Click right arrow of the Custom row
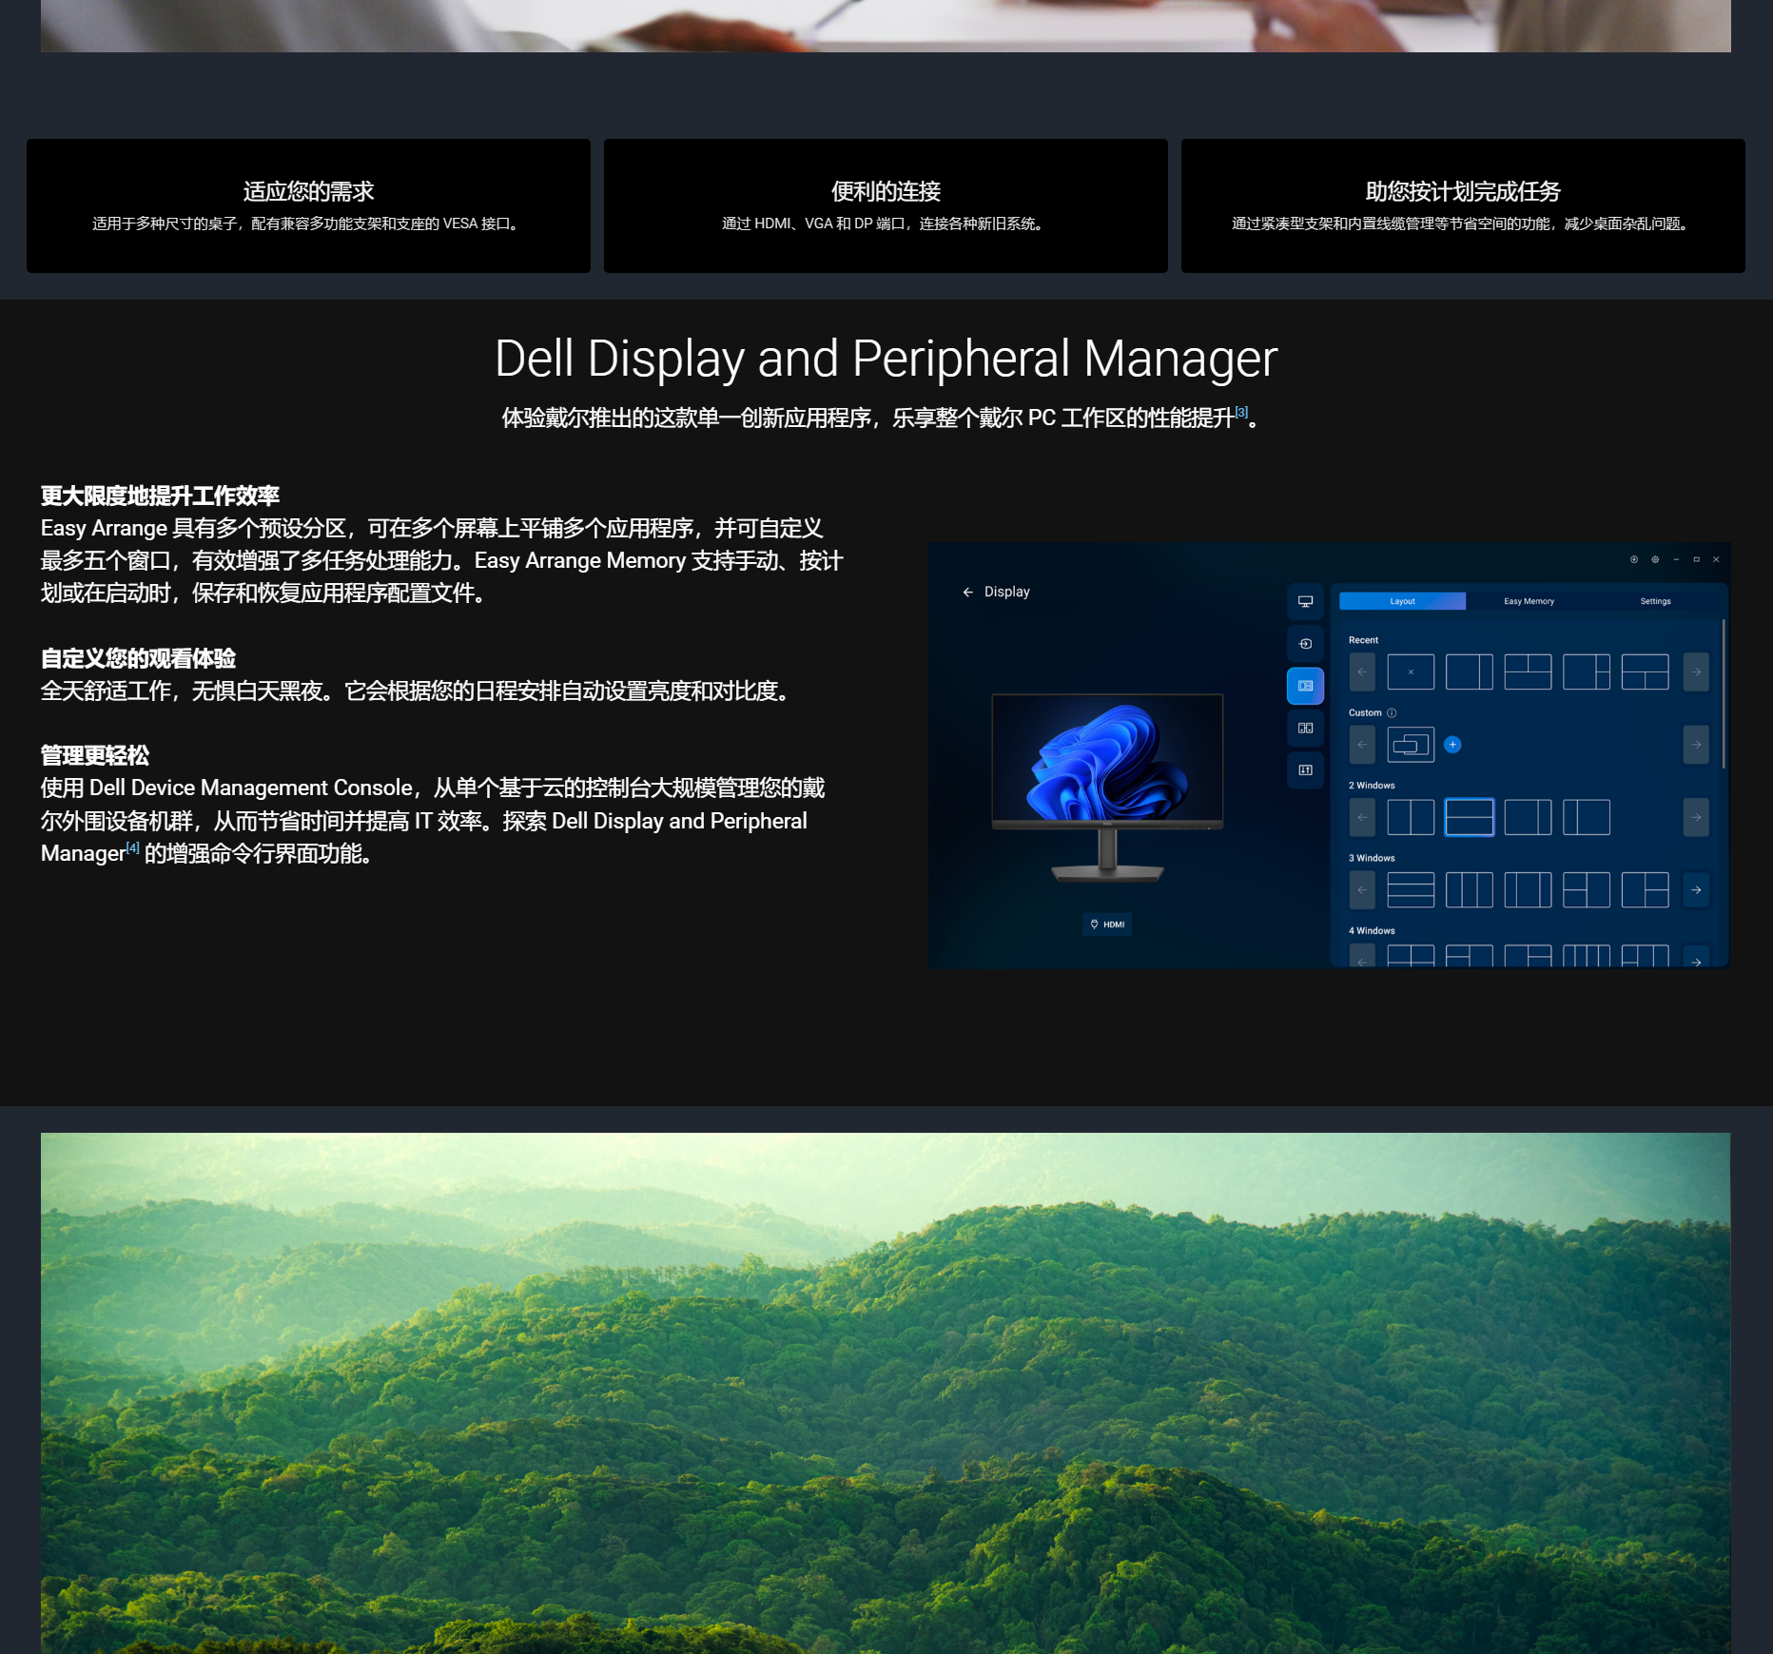The image size is (1773, 1654). [x=1696, y=745]
